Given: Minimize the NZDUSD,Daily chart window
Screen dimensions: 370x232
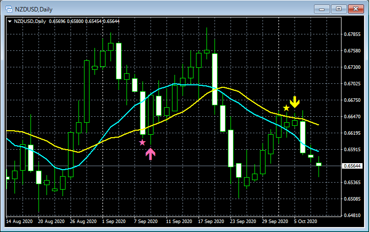Looking at the screenshot, I should pos(321,9).
